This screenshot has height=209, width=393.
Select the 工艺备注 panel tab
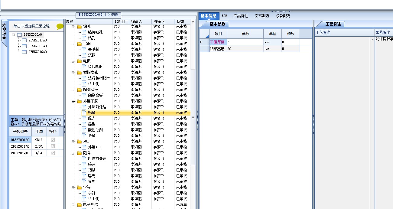click(x=333, y=24)
